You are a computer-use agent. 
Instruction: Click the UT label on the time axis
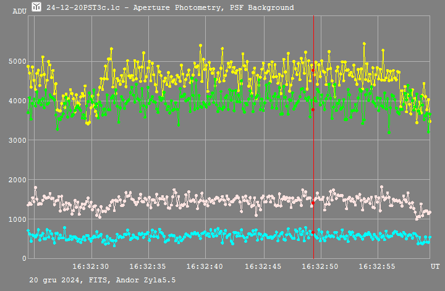coord(435,267)
